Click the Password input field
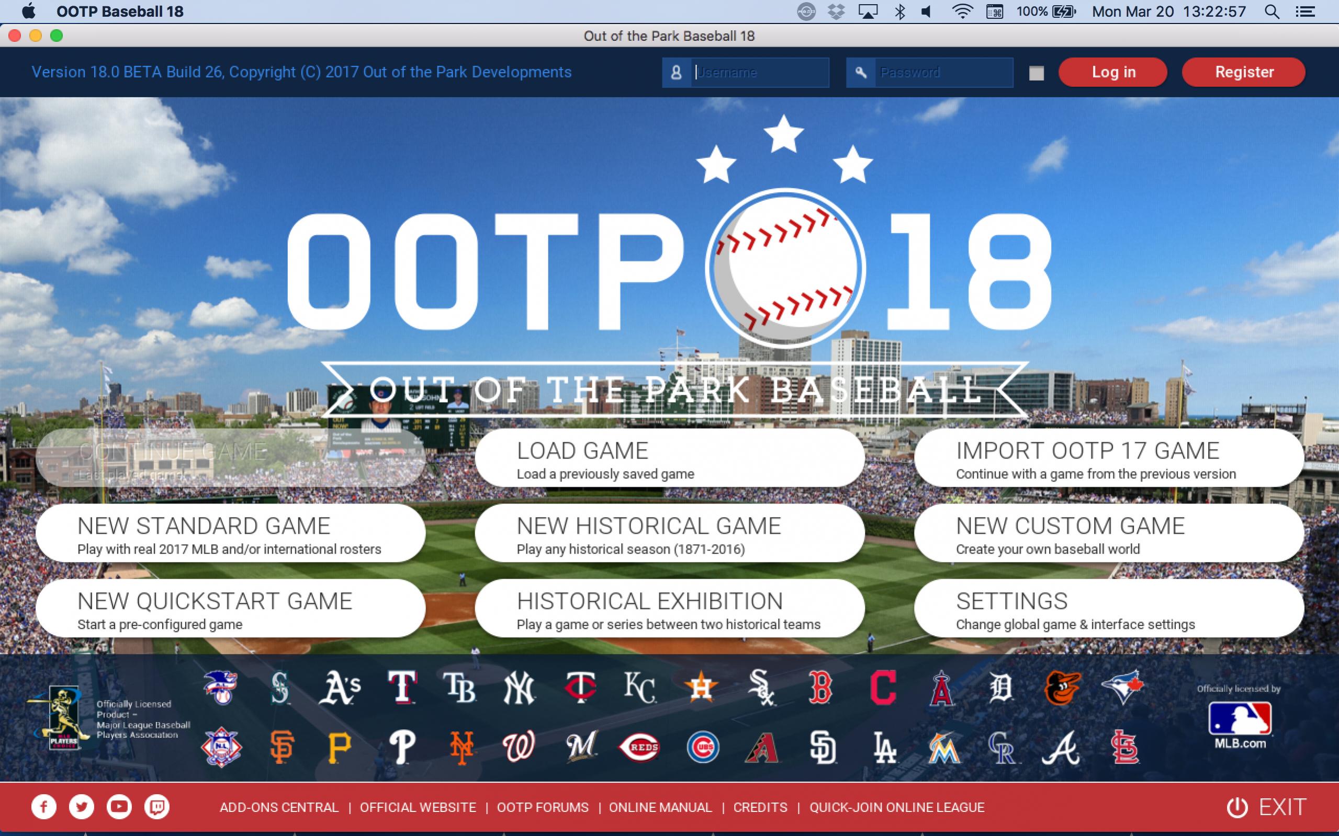Image resolution: width=1339 pixels, height=836 pixels. (943, 73)
